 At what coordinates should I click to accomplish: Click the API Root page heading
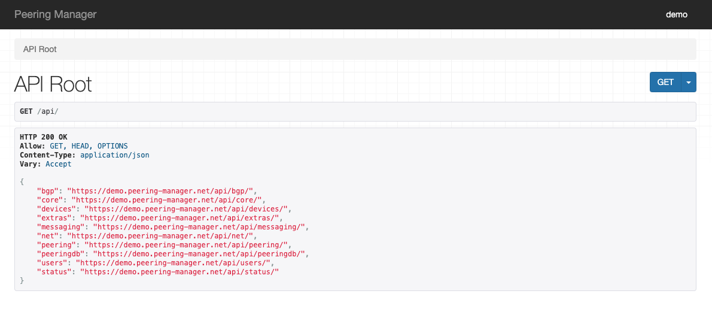point(53,84)
